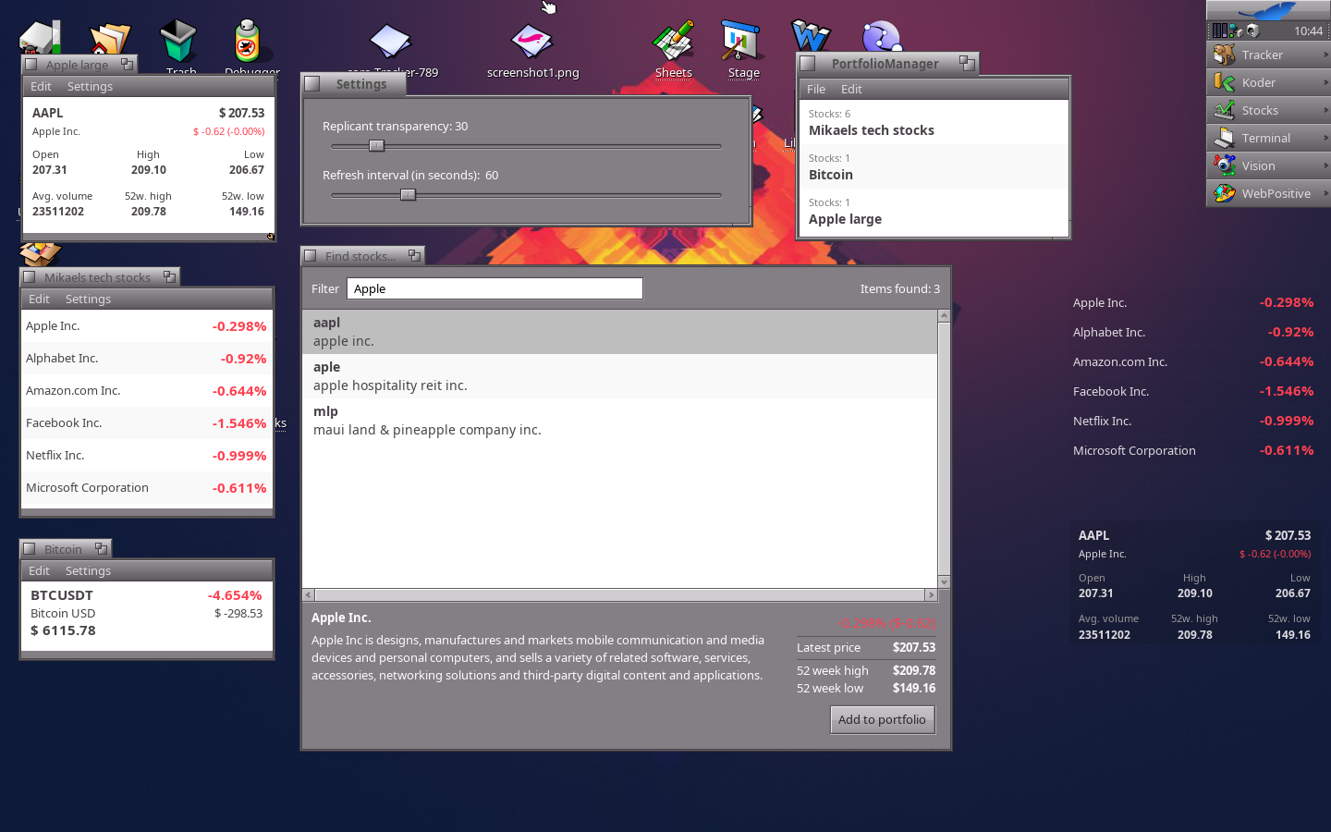Click the Filter text field containing Apple

point(495,288)
